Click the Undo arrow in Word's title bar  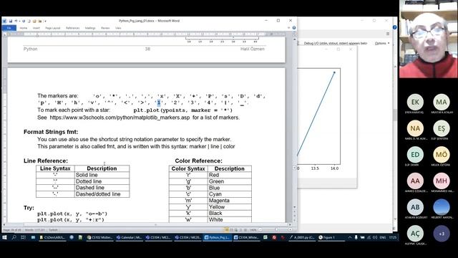pyautogui.click(x=16, y=21)
